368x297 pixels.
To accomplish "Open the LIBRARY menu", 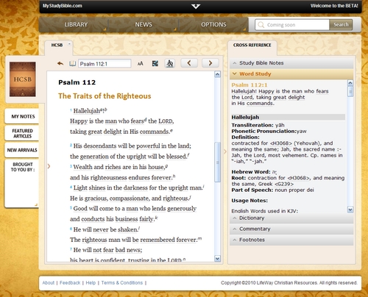I will coord(76,24).
